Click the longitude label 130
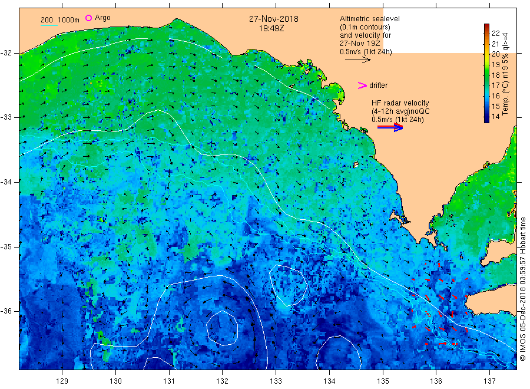The width and height of the screenshot is (530, 389). pyautogui.click(x=115, y=381)
